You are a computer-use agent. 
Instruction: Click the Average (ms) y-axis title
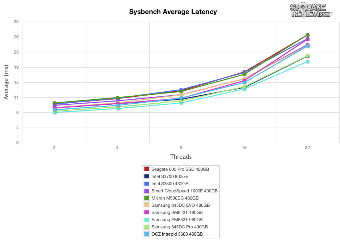tap(6, 82)
